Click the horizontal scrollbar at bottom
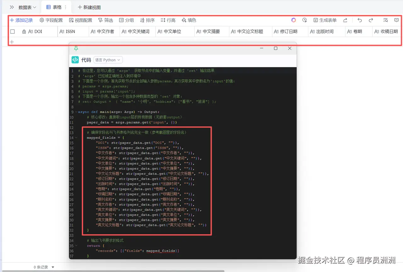 (113, 271)
